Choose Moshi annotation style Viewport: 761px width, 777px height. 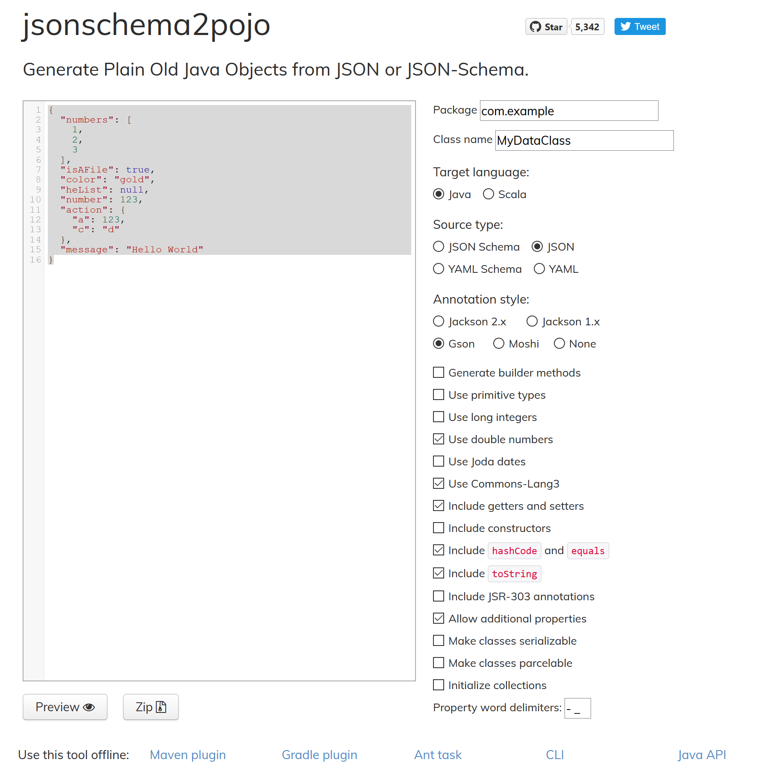(499, 344)
